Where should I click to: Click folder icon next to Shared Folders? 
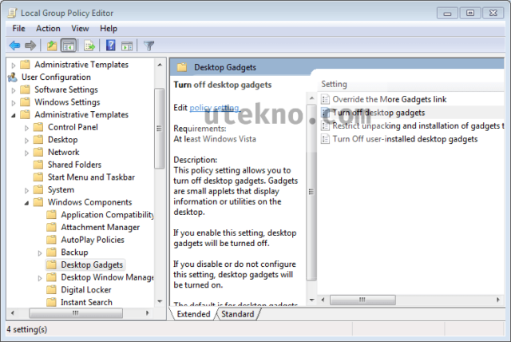[x=38, y=165]
